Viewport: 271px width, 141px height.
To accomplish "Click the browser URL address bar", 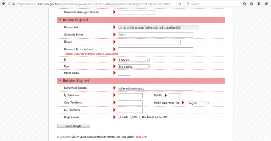I will tap(94, 4).
